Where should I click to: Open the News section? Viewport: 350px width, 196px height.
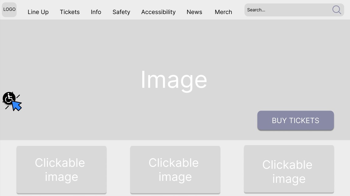click(194, 12)
